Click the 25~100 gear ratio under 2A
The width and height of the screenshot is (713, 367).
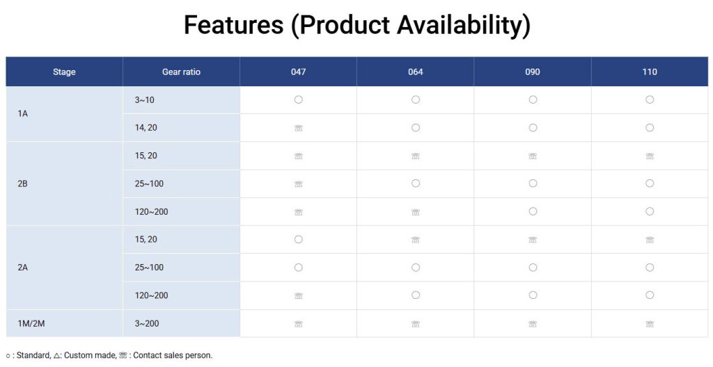click(149, 268)
